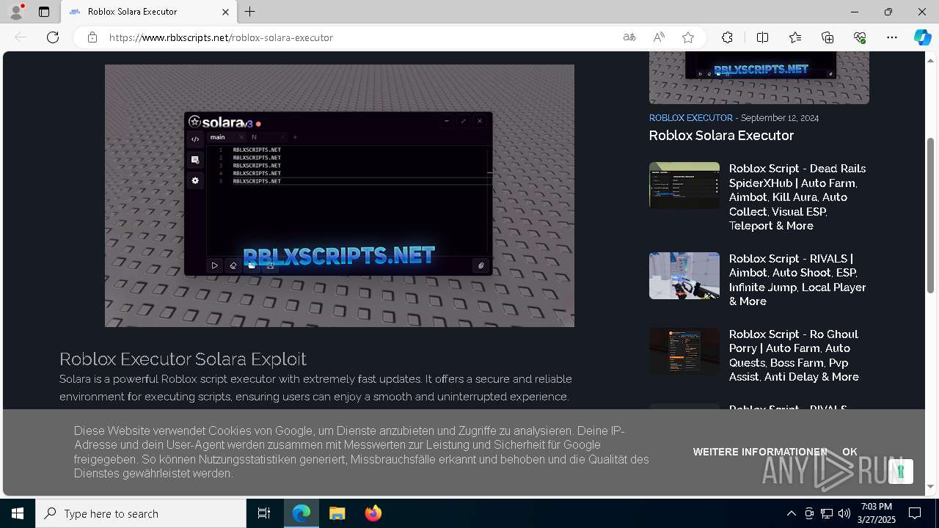
Task: Select the Roblox Solara Executor tab
Action: [149, 12]
